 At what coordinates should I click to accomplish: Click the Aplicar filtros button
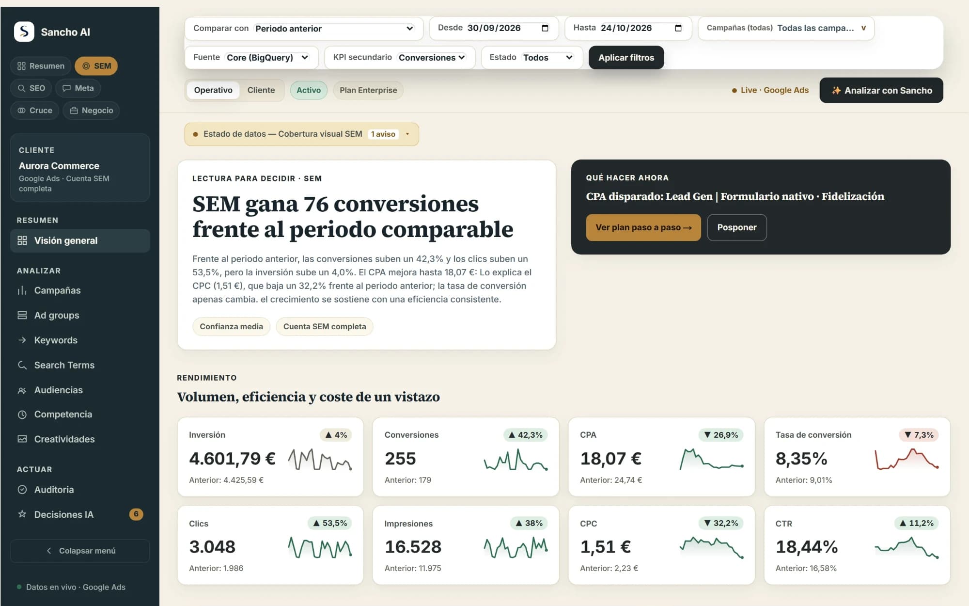click(x=626, y=58)
